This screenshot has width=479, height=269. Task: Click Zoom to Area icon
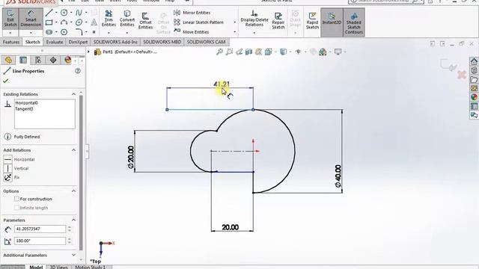point(229,52)
